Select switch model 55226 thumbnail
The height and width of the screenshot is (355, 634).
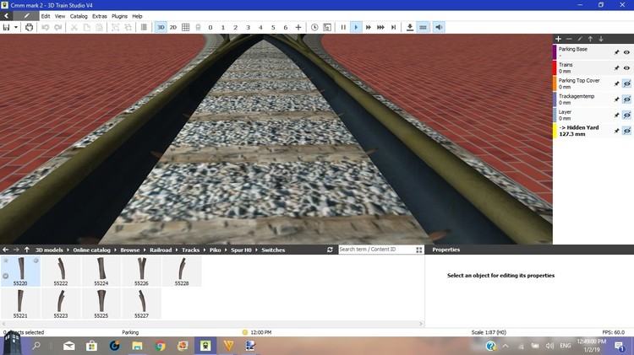(x=141, y=271)
